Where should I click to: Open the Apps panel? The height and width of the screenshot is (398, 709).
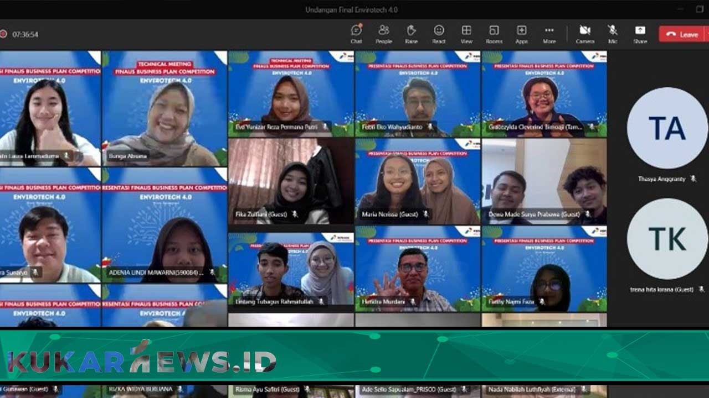[521, 33]
